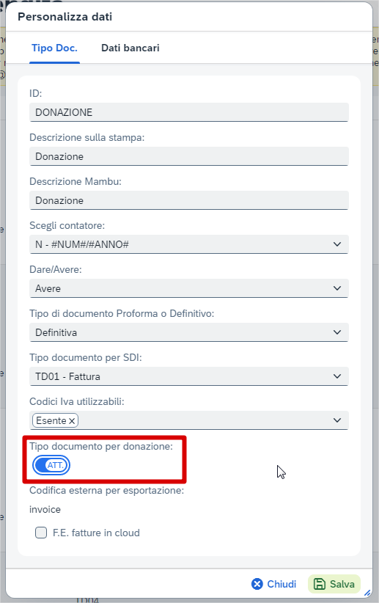379x603 pixels.
Task: Check the F.E. fatture in cloud checkbox
Action: click(x=41, y=533)
